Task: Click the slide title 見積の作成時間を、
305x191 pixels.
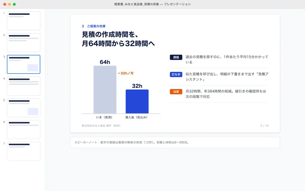Action: tap(110, 34)
